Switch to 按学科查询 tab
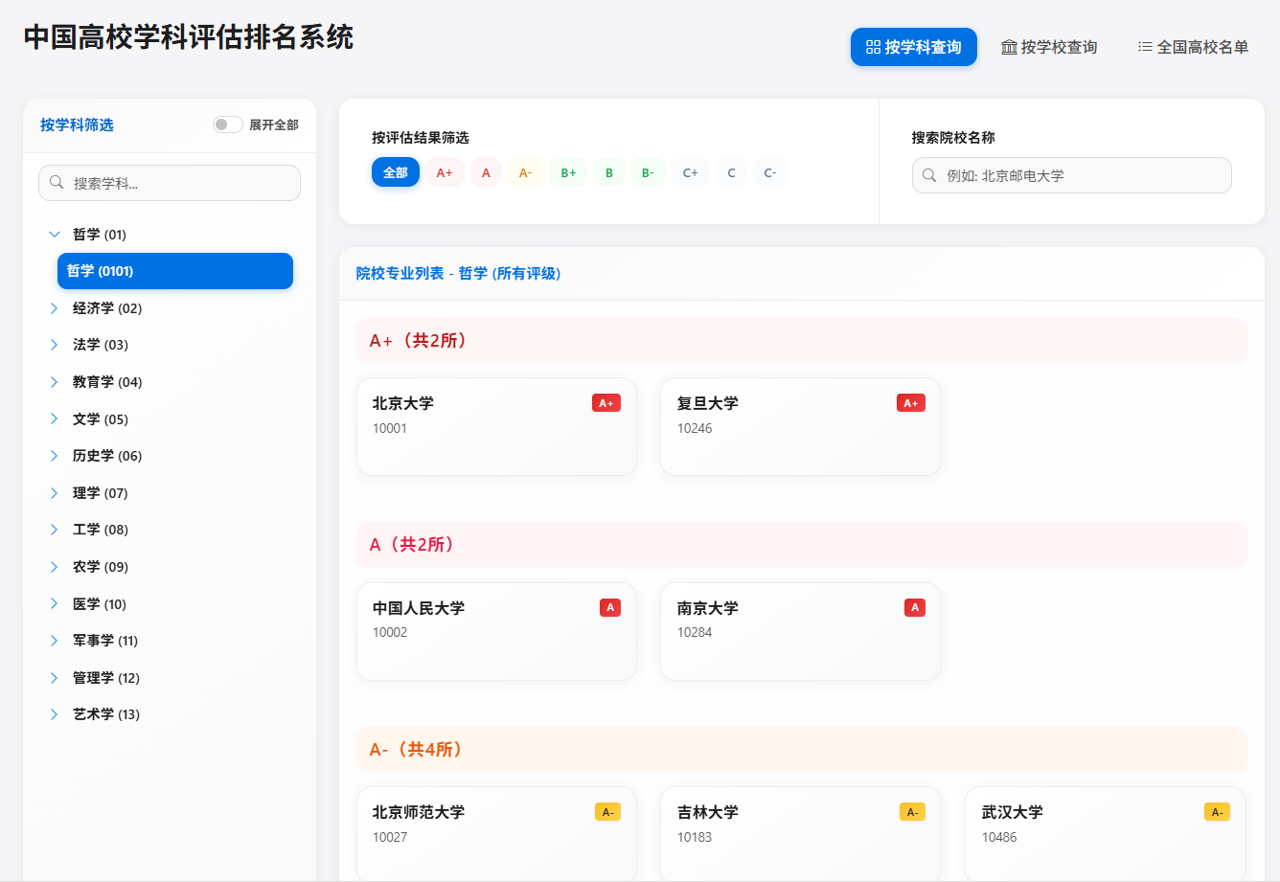Viewport: 1280px width, 882px height. point(914,47)
